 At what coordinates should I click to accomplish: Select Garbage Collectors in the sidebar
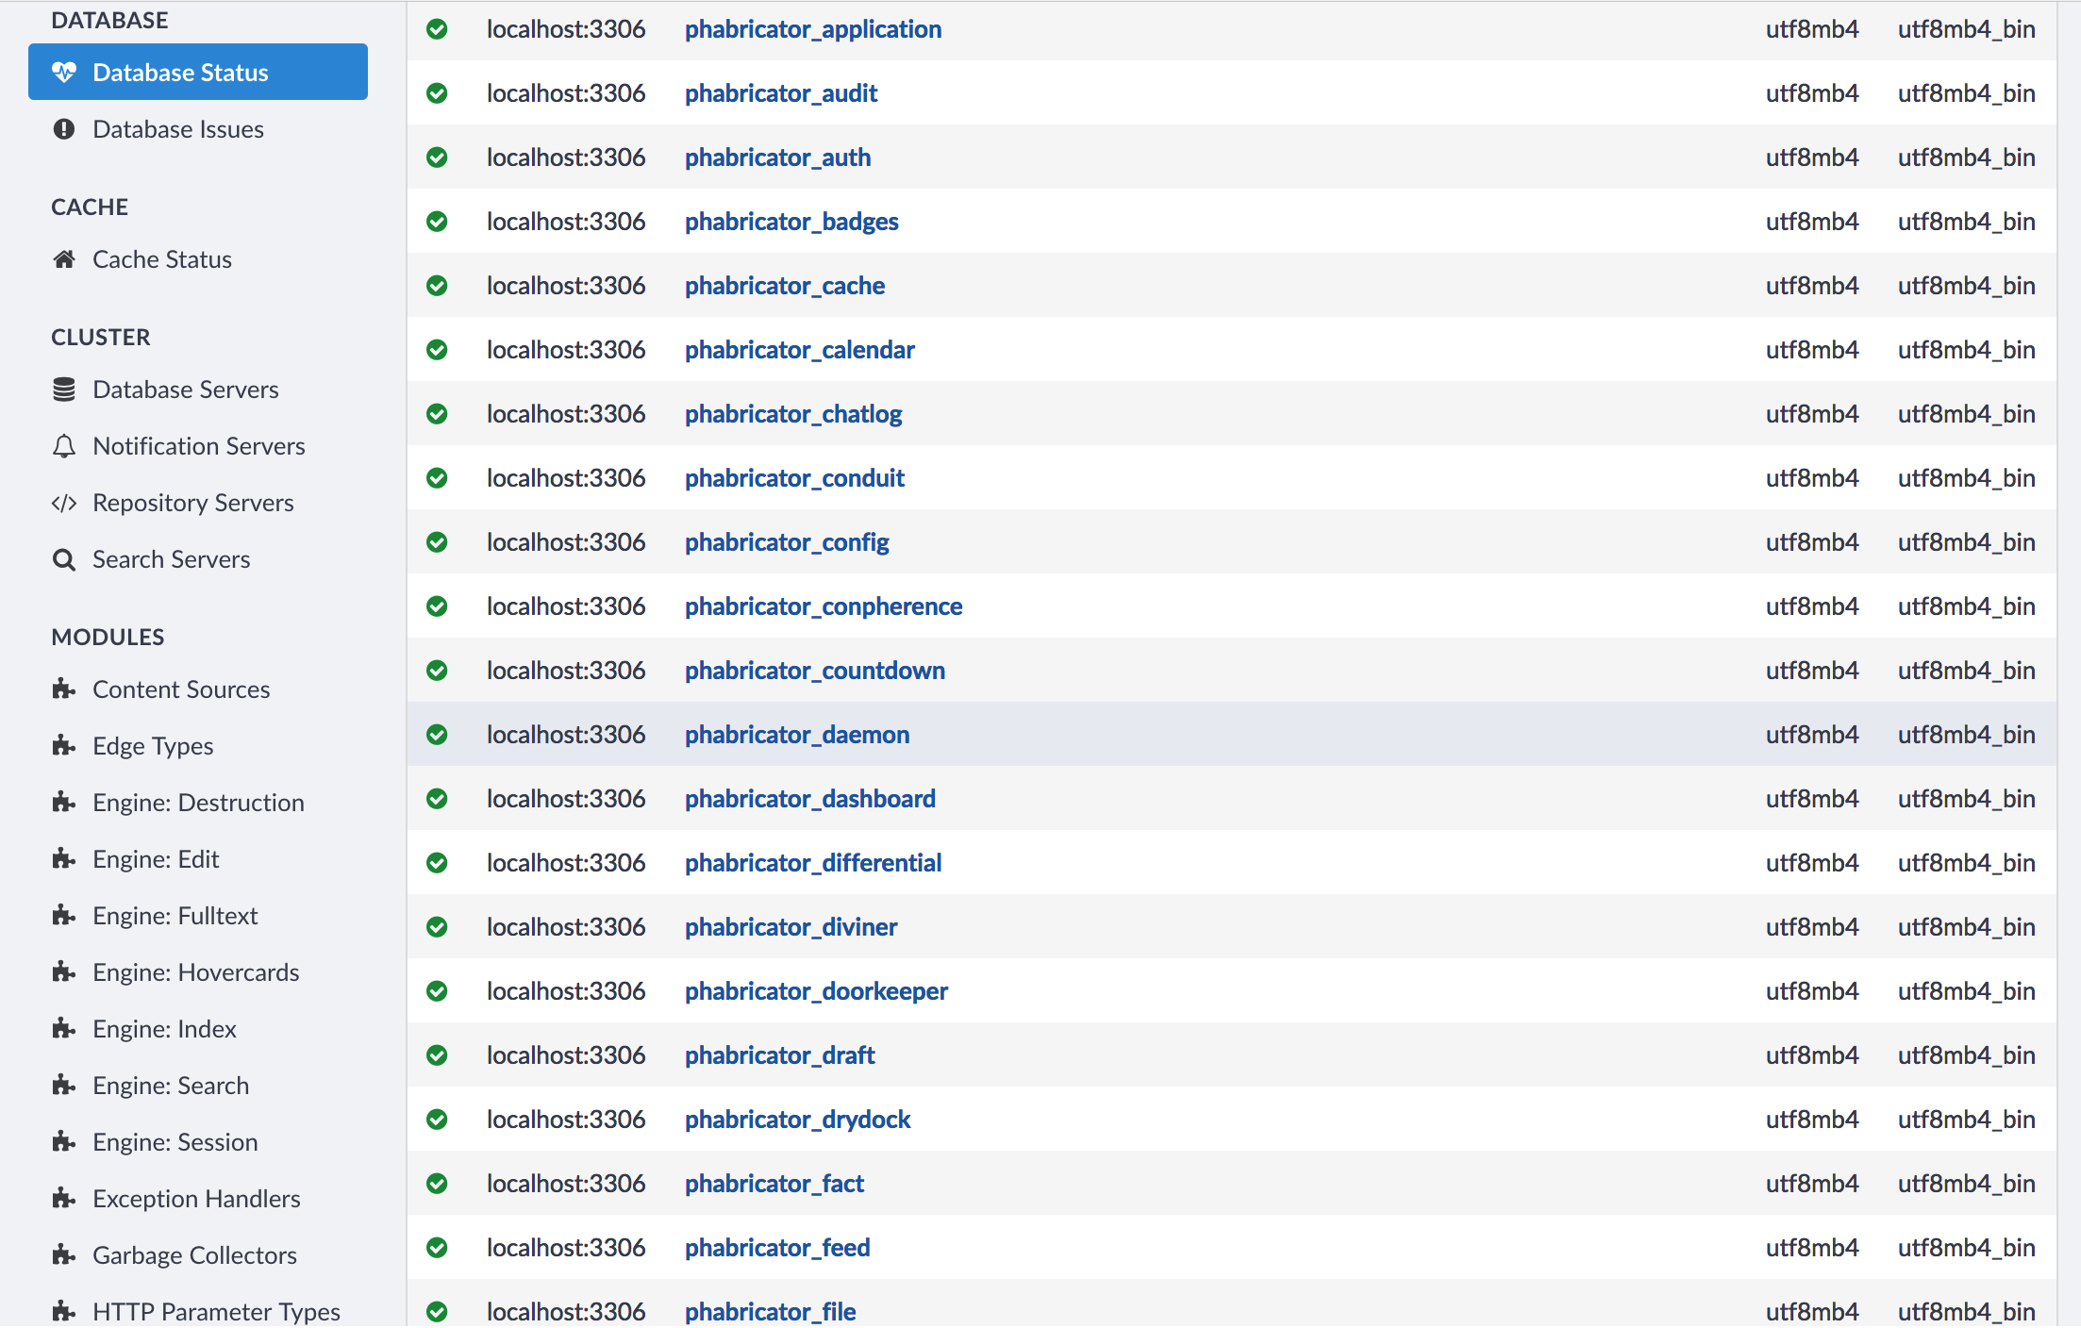(194, 1255)
